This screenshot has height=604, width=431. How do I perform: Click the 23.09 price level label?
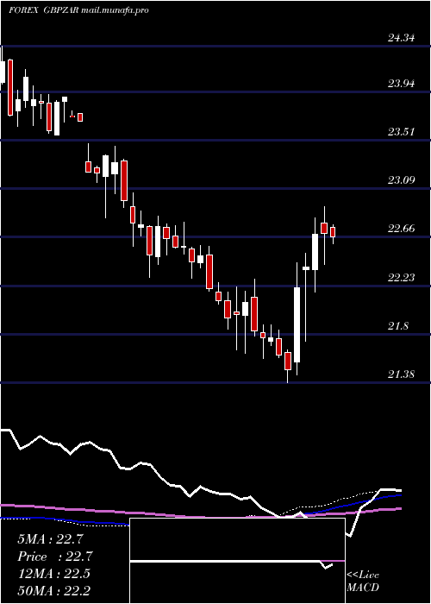(401, 179)
